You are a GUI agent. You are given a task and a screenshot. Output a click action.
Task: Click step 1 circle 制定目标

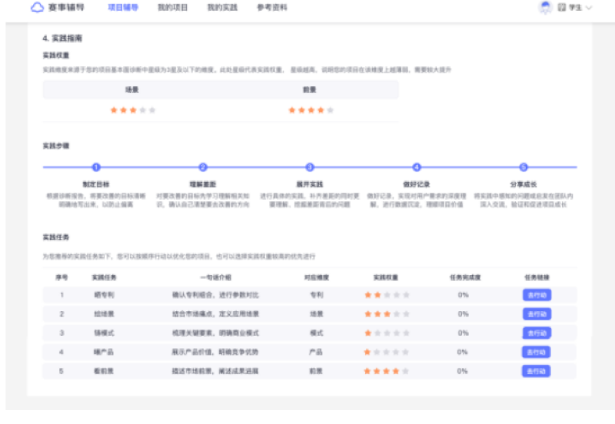point(96,167)
